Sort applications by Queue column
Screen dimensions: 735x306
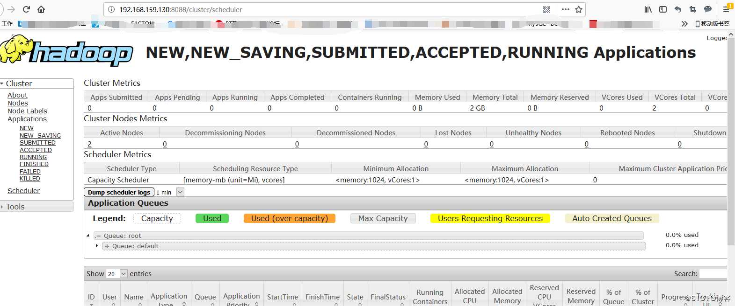(205, 297)
